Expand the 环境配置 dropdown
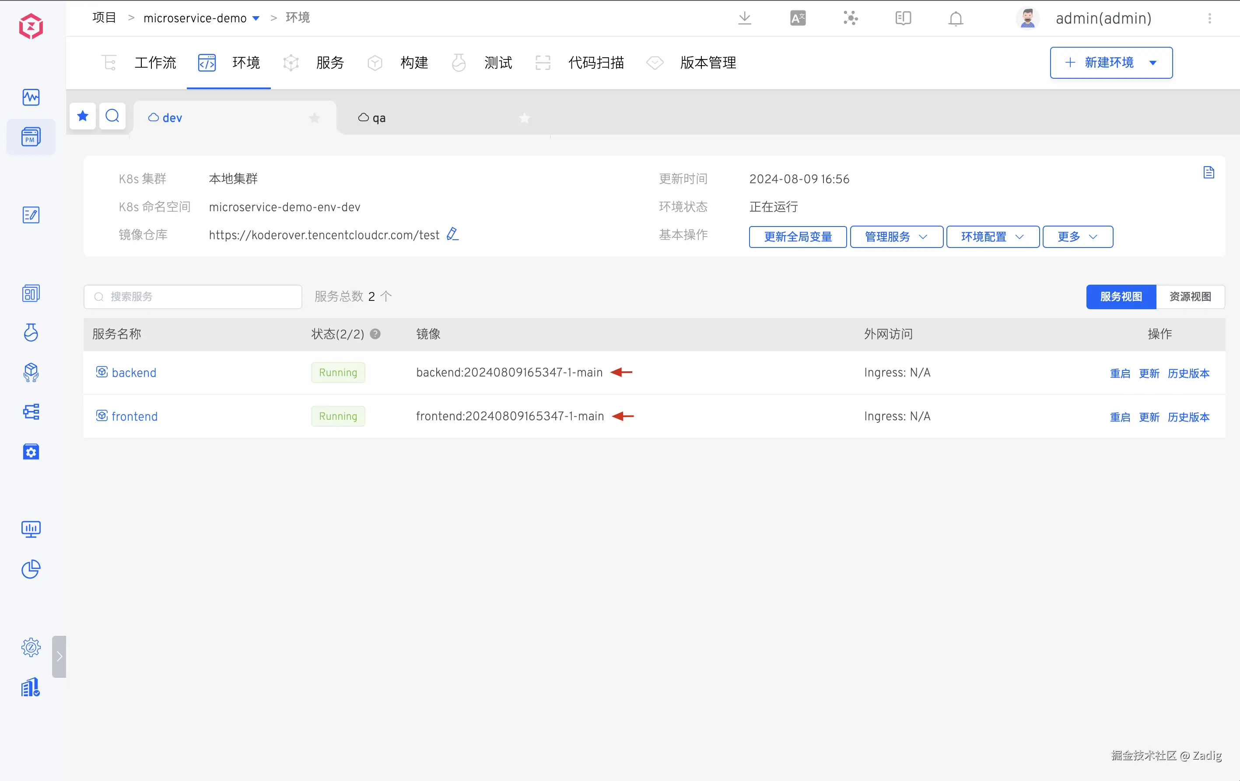 tap(992, 237)
